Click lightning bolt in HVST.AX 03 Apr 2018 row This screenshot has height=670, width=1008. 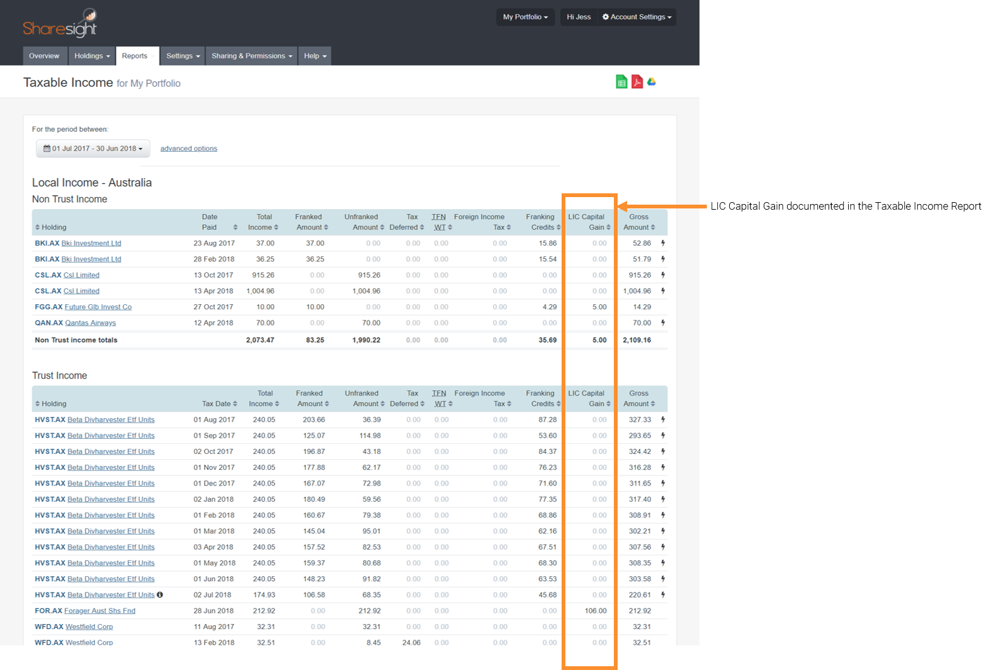pyautogui.click(x=663, y=547)
